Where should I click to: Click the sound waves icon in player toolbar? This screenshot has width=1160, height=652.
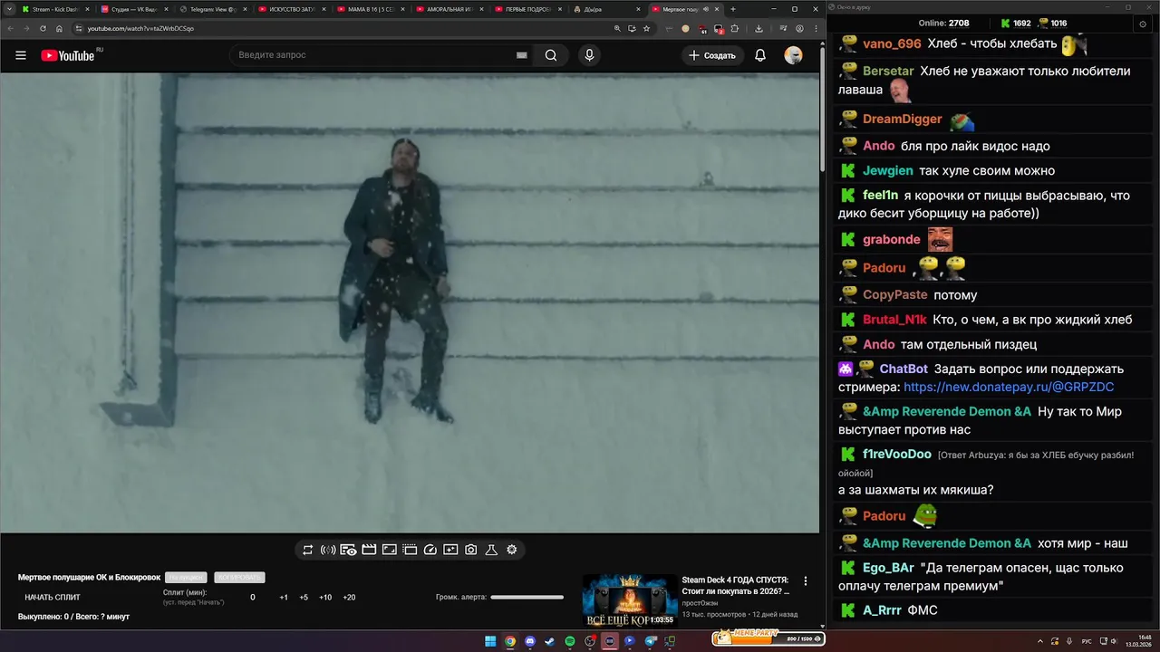(328, 550)
